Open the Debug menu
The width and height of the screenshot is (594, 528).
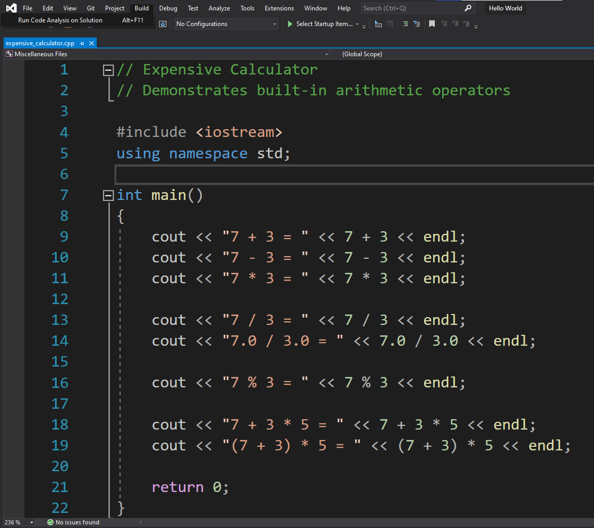coord(168,8)
